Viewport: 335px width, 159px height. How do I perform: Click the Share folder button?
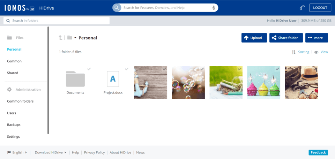(x=286, y=38)
